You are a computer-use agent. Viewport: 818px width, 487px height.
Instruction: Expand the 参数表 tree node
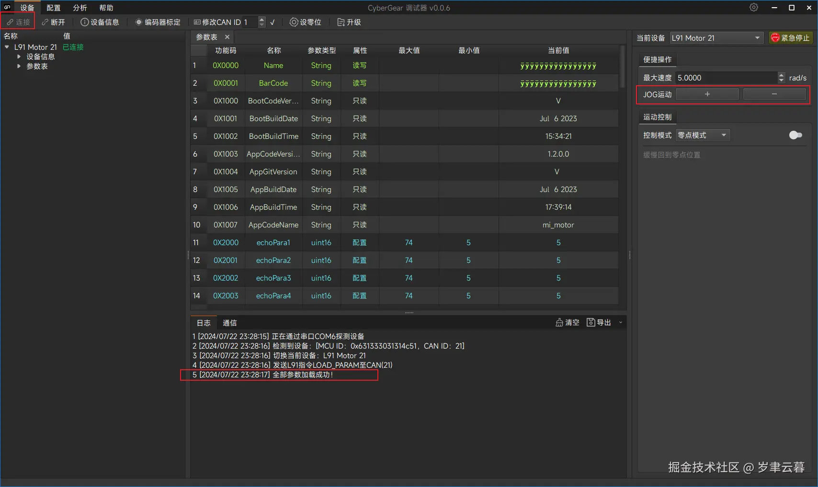tap(19, 66)
